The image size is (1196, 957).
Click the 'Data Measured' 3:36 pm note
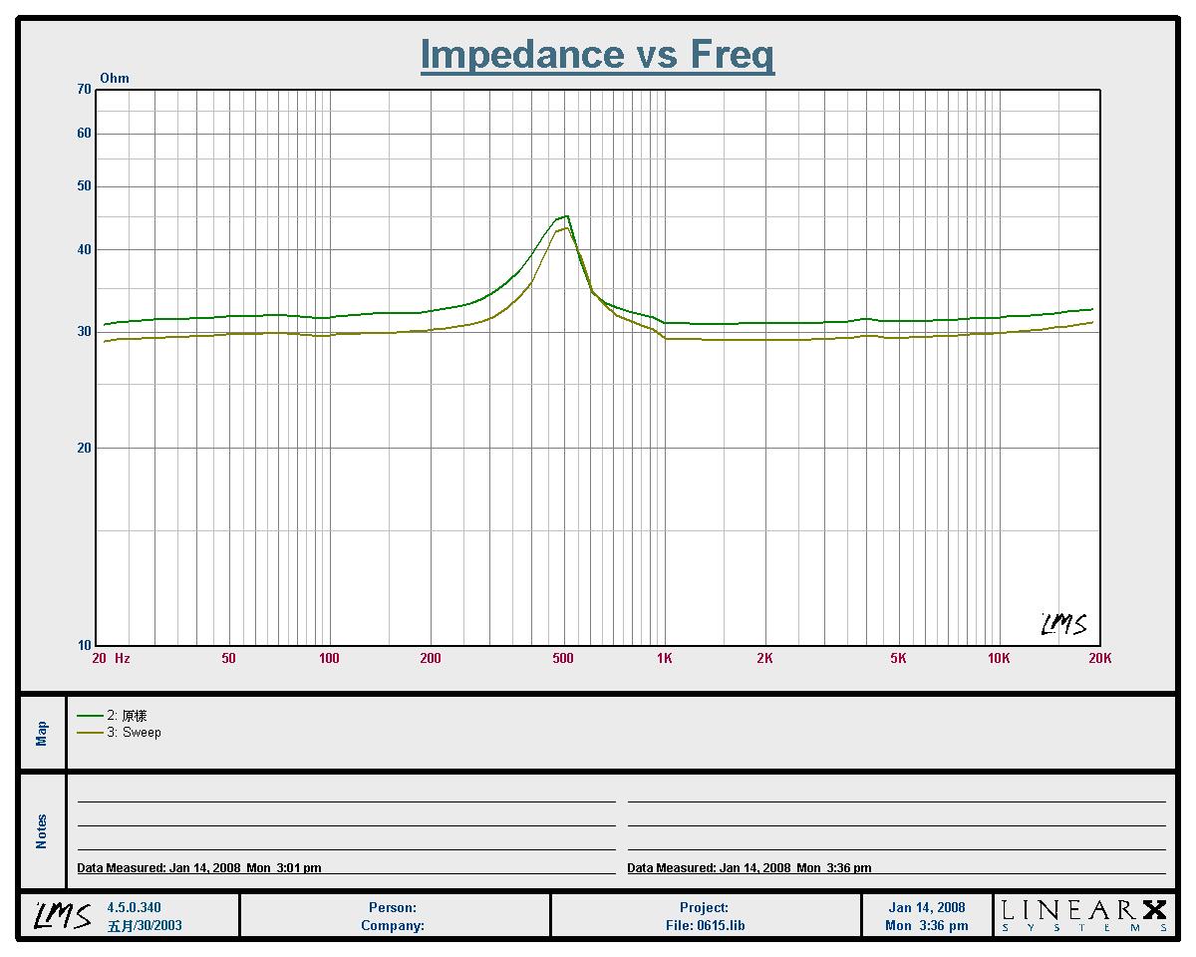point(748,868)
